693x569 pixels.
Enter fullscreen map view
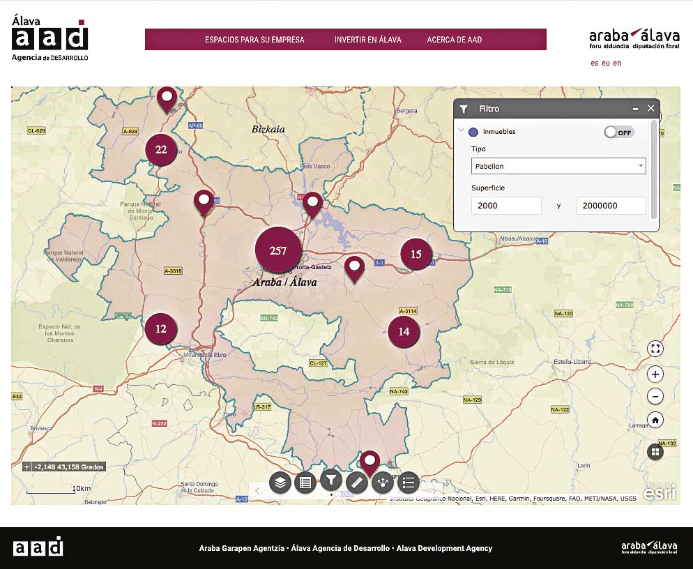pyautogui.click(x=655, y=349)
